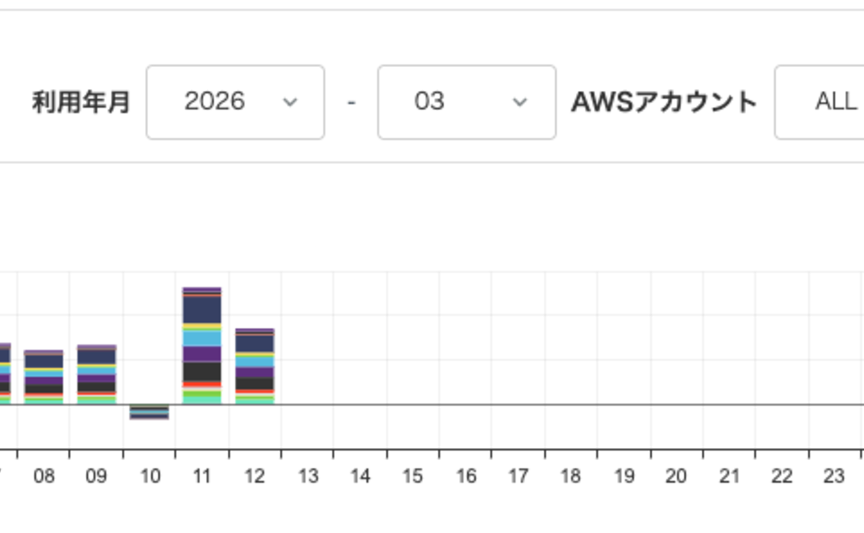Viewport: 864px width, 533px height.
Task: Click the x-axis label 13
Action: click(x=307, y=476)
